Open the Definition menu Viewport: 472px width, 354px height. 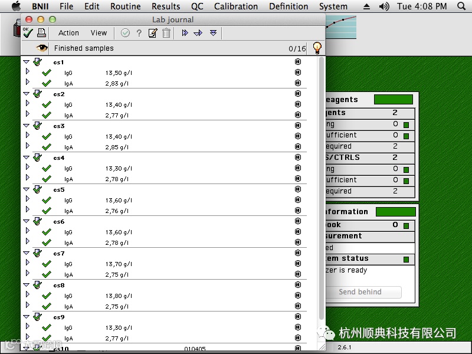[x=289, y=6]
